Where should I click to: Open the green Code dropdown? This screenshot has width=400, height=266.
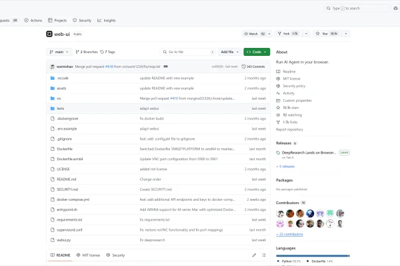[257, 52]
